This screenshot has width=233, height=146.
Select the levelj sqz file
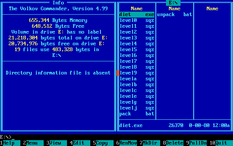(137, 108)
